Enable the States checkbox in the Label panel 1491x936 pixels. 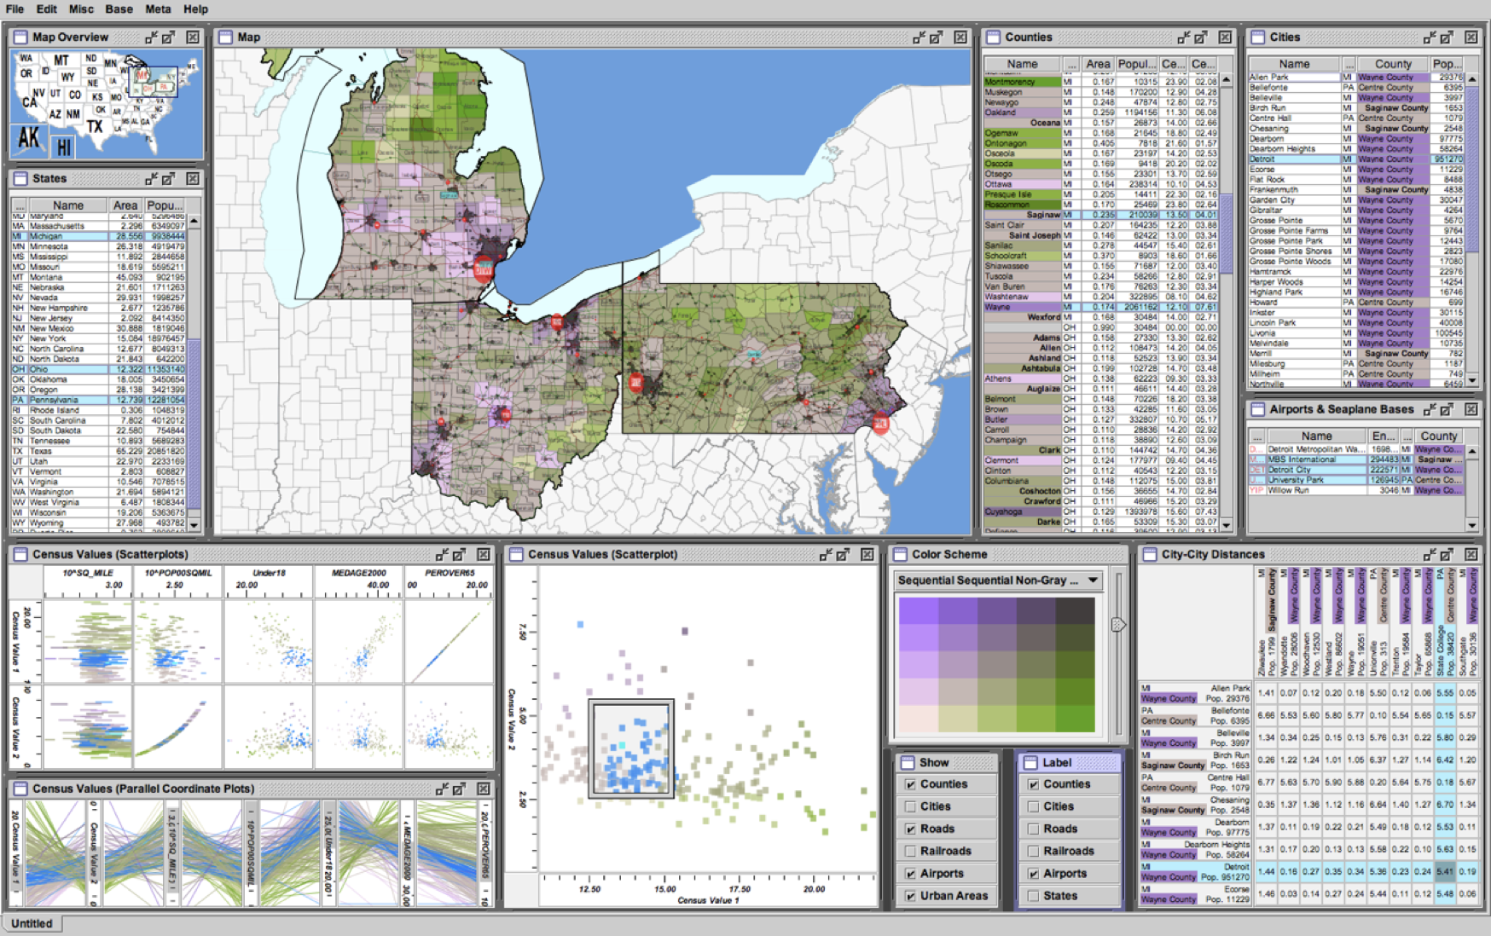[x=1035, y=895]
